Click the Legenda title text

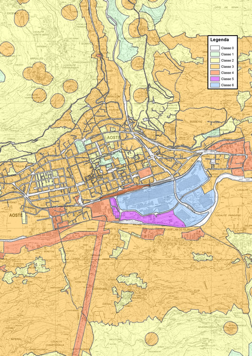pyautogui.click(x=219, y=40)
